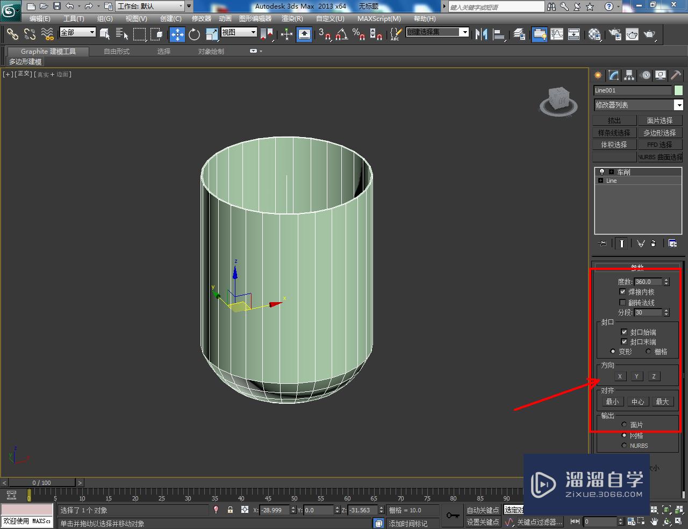Screen dimensions: 688x529
Task: Set direction to Y axis button
Action: click(x=636, y=376)
